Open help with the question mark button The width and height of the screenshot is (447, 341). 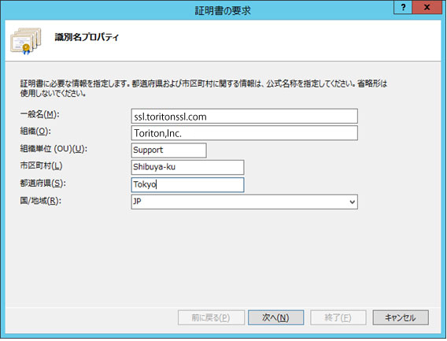point(403,7)
